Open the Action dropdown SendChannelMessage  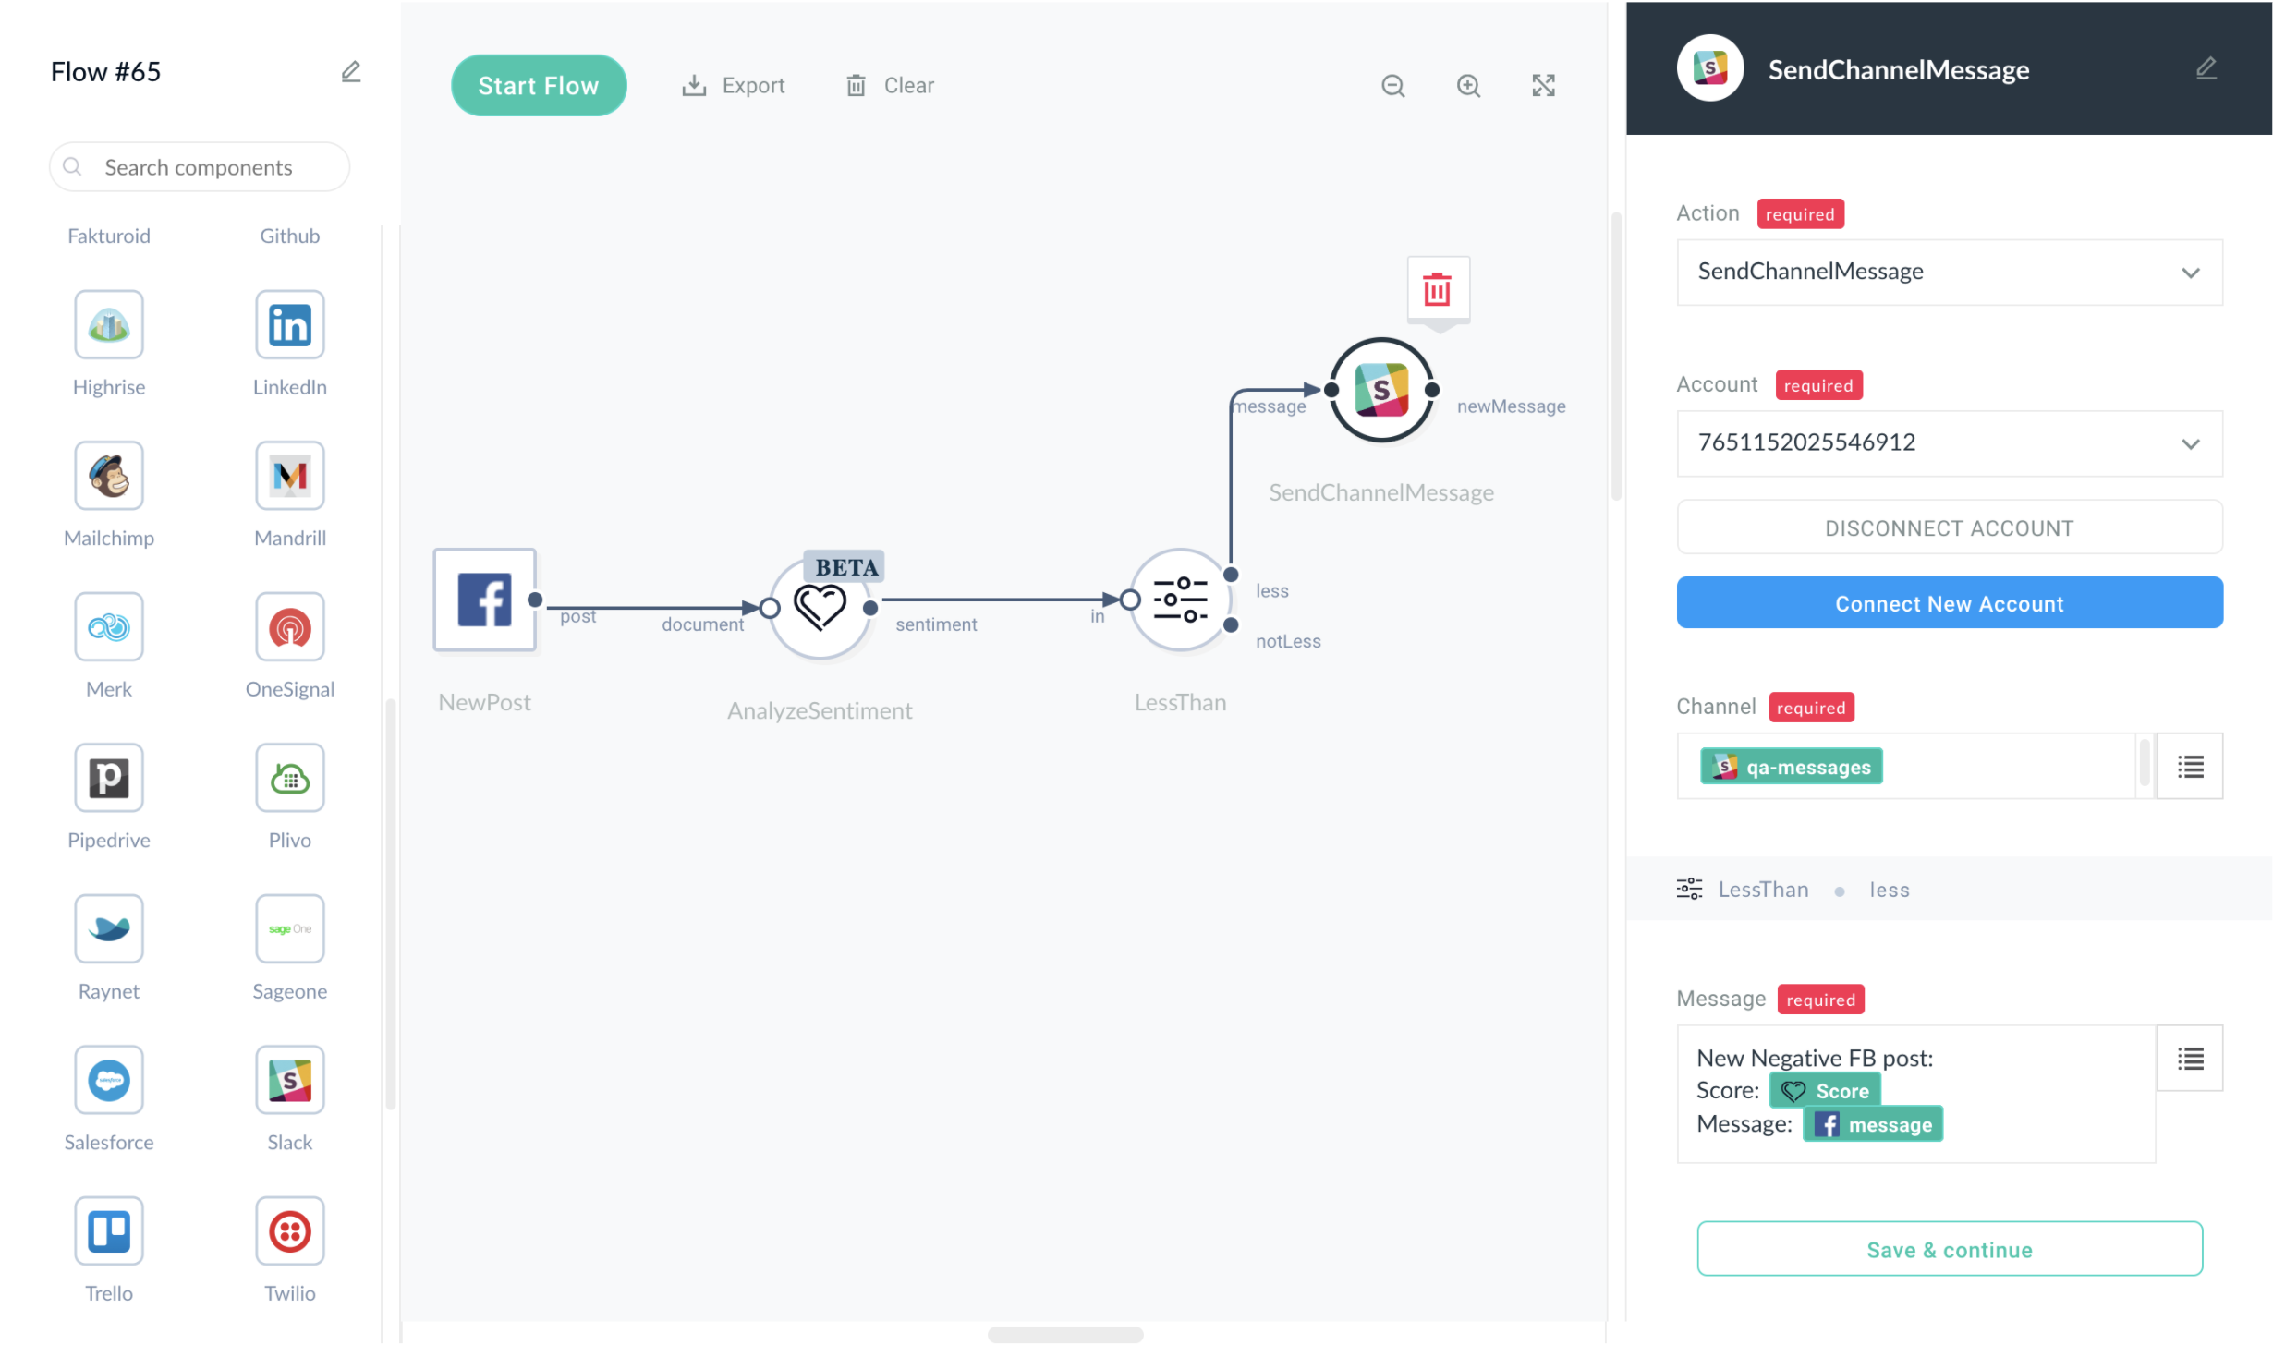[1949, 272]
